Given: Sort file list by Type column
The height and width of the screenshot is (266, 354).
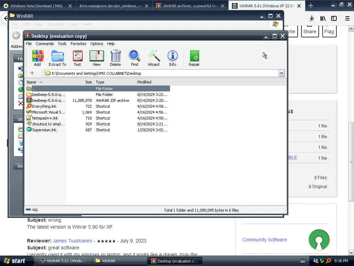Looking at the screenshot, I should pos(114,82).
